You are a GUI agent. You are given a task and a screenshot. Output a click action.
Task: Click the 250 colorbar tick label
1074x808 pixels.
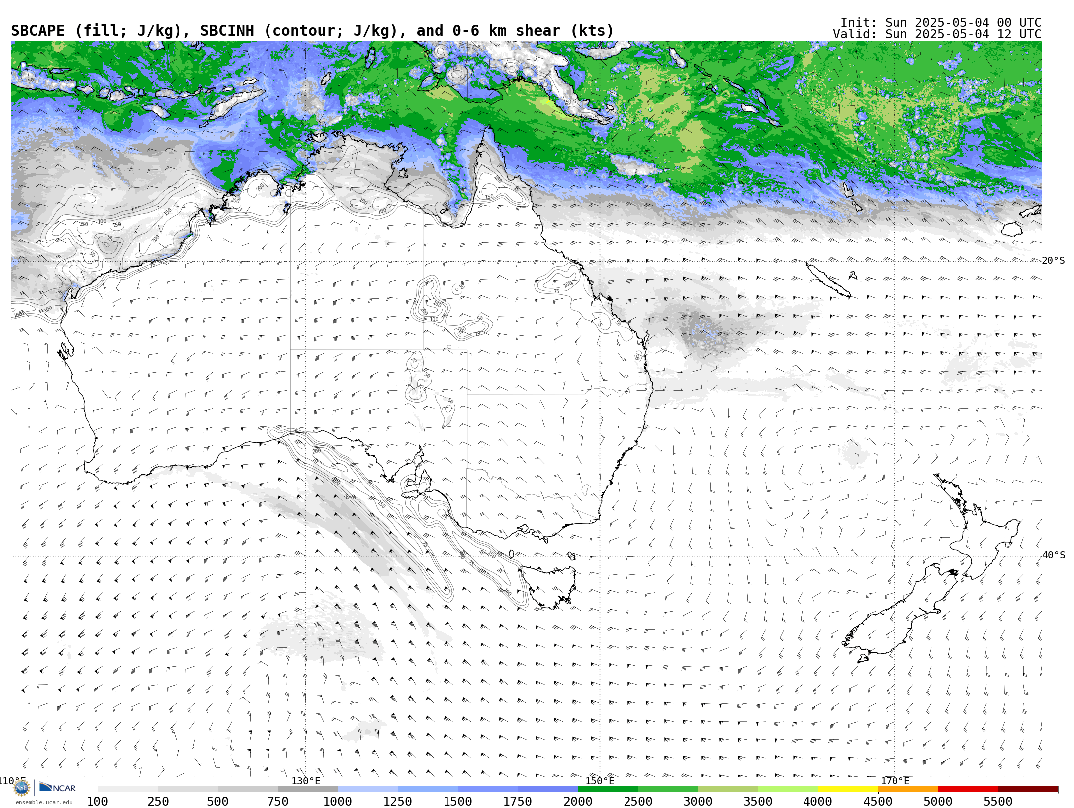tap(158, 802)
